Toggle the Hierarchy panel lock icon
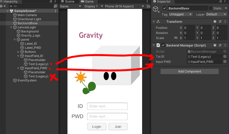Image resolution: width=229 pixels, height=134 pixels. tap(51, 1)
